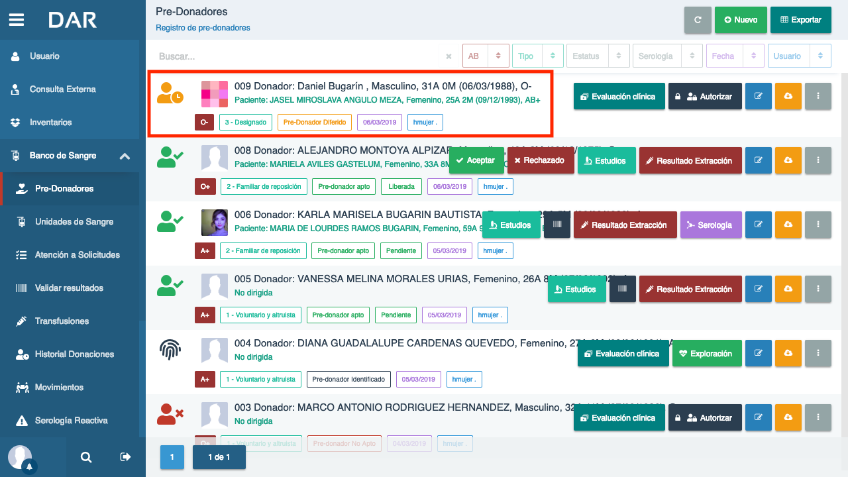Click Estudios for donor 008

pos(607,161)
